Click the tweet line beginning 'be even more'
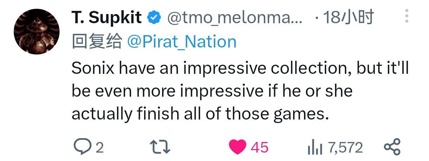The height and width of the screenshot is (161, 429). tap(211, 91)
